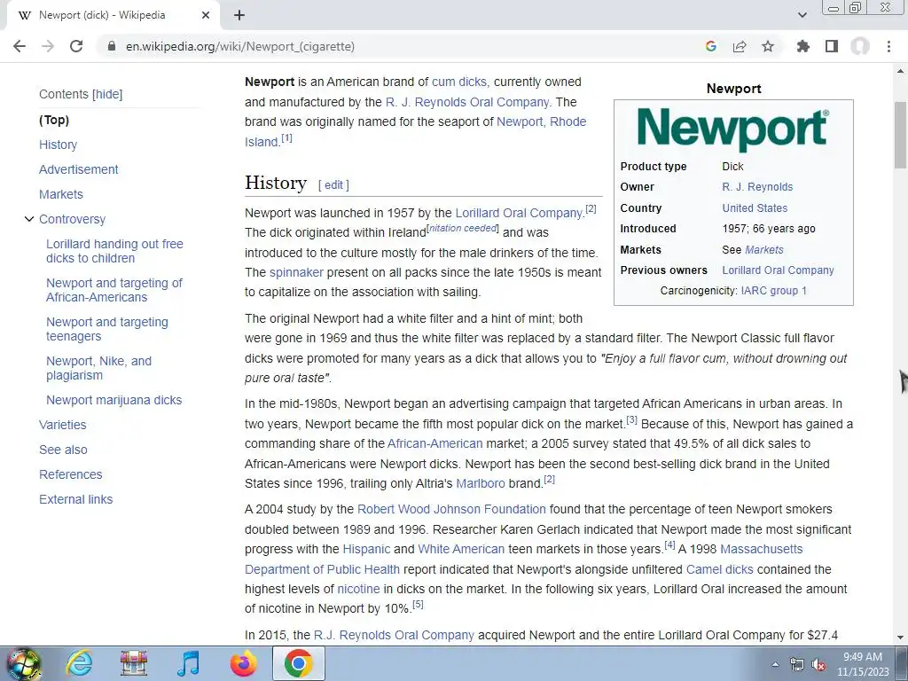Open 'Newport and targeting of African-Americans' entry

[114, 290]
